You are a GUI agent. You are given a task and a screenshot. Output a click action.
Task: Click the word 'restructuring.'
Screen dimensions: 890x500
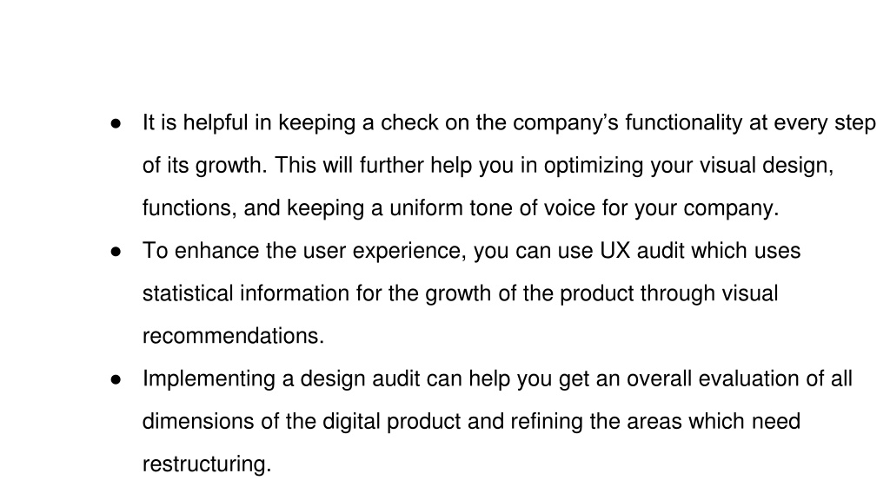[x=207, y=464]
